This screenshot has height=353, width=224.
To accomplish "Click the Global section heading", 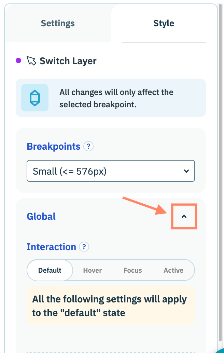I will pos(41,217).
